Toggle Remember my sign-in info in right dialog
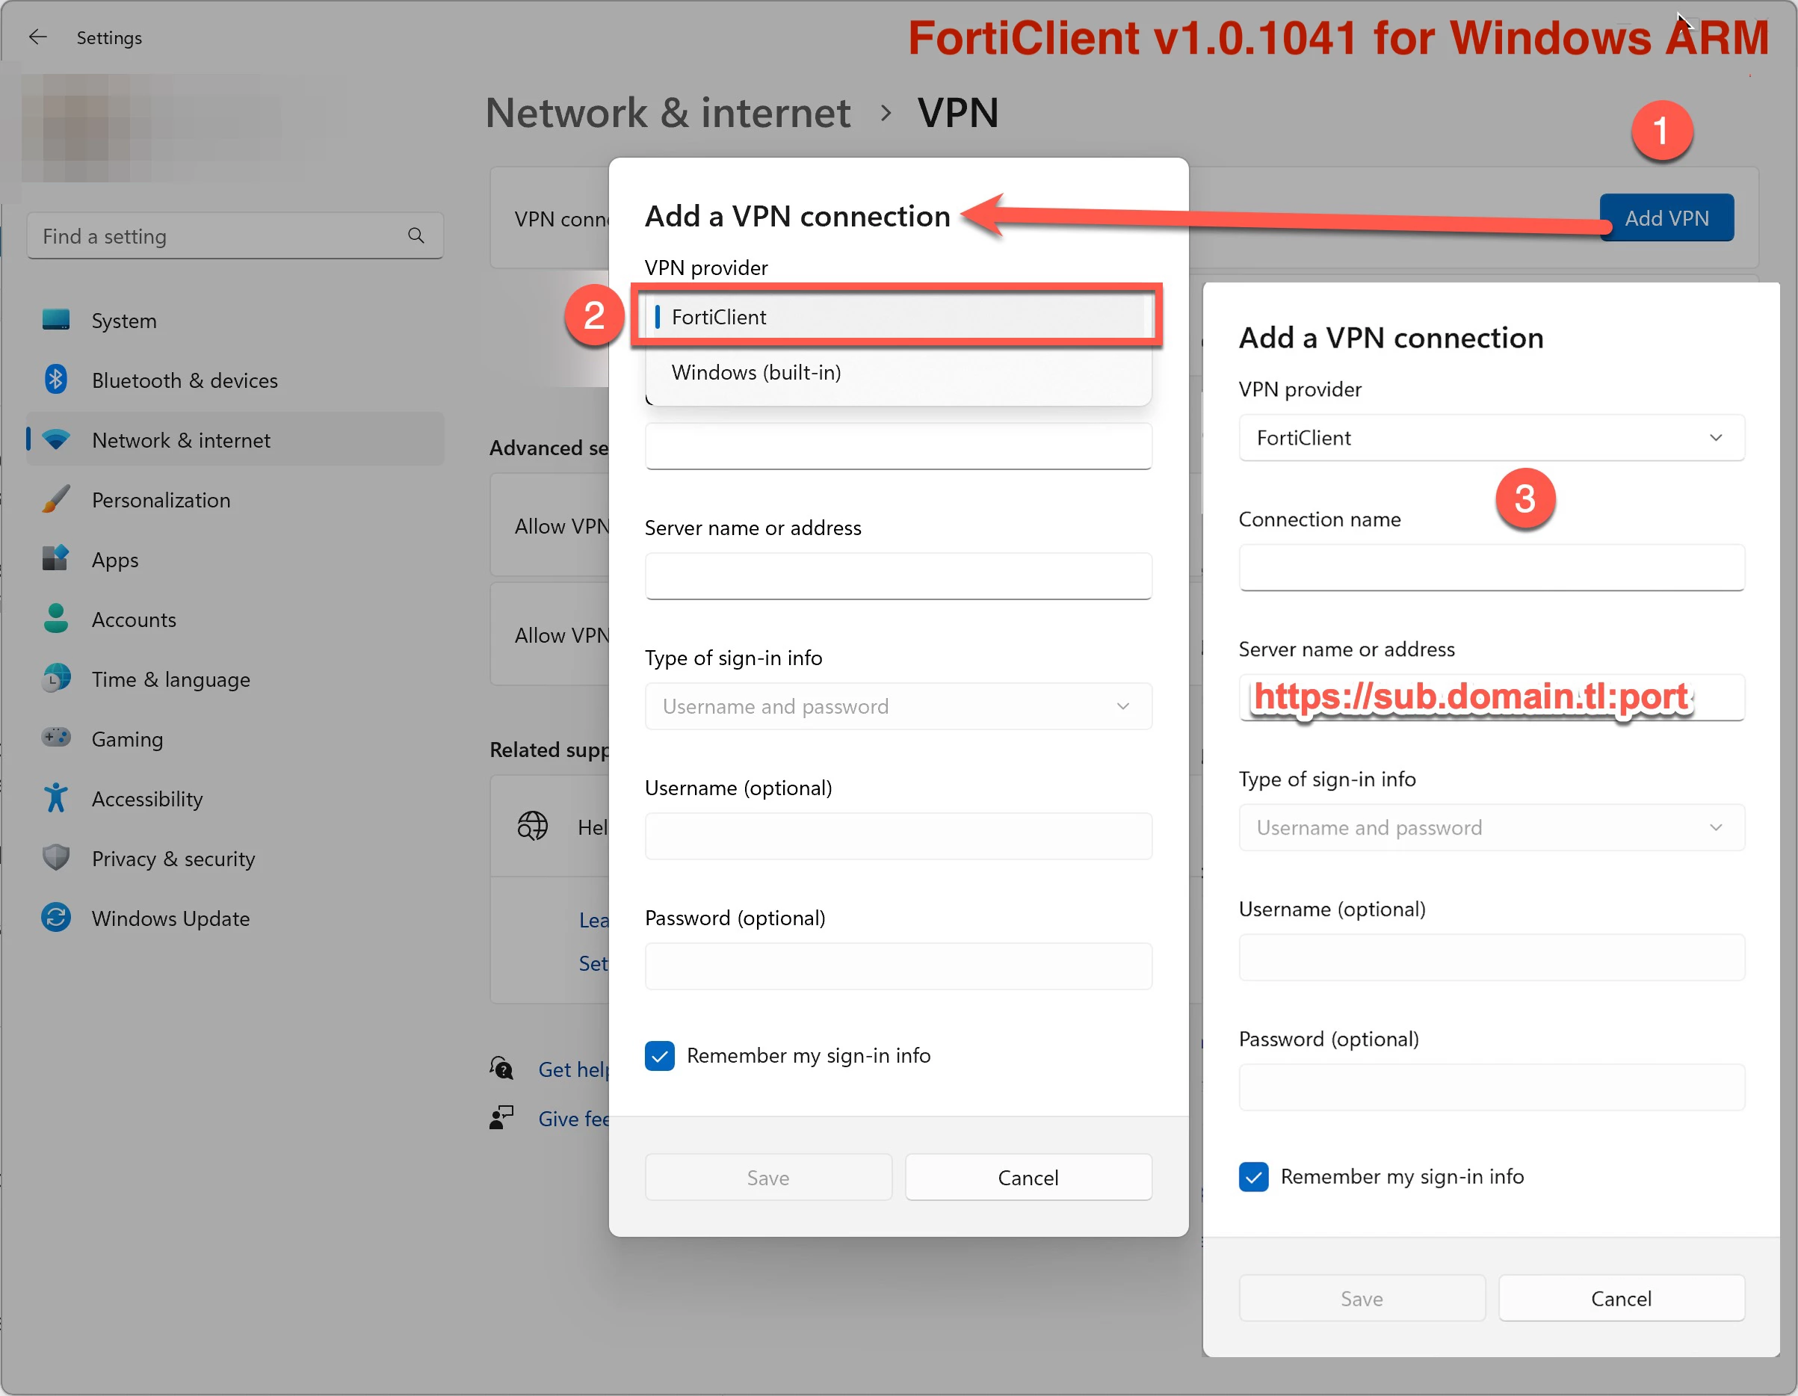 tap(1254, 1176)
